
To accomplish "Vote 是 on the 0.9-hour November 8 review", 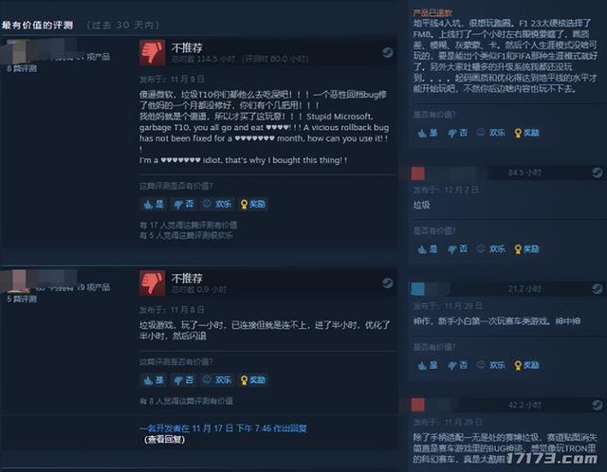I will pyautogui.click(x=154, y=380).
